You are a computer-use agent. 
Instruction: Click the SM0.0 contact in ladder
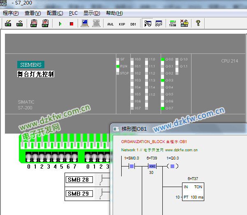132,166
